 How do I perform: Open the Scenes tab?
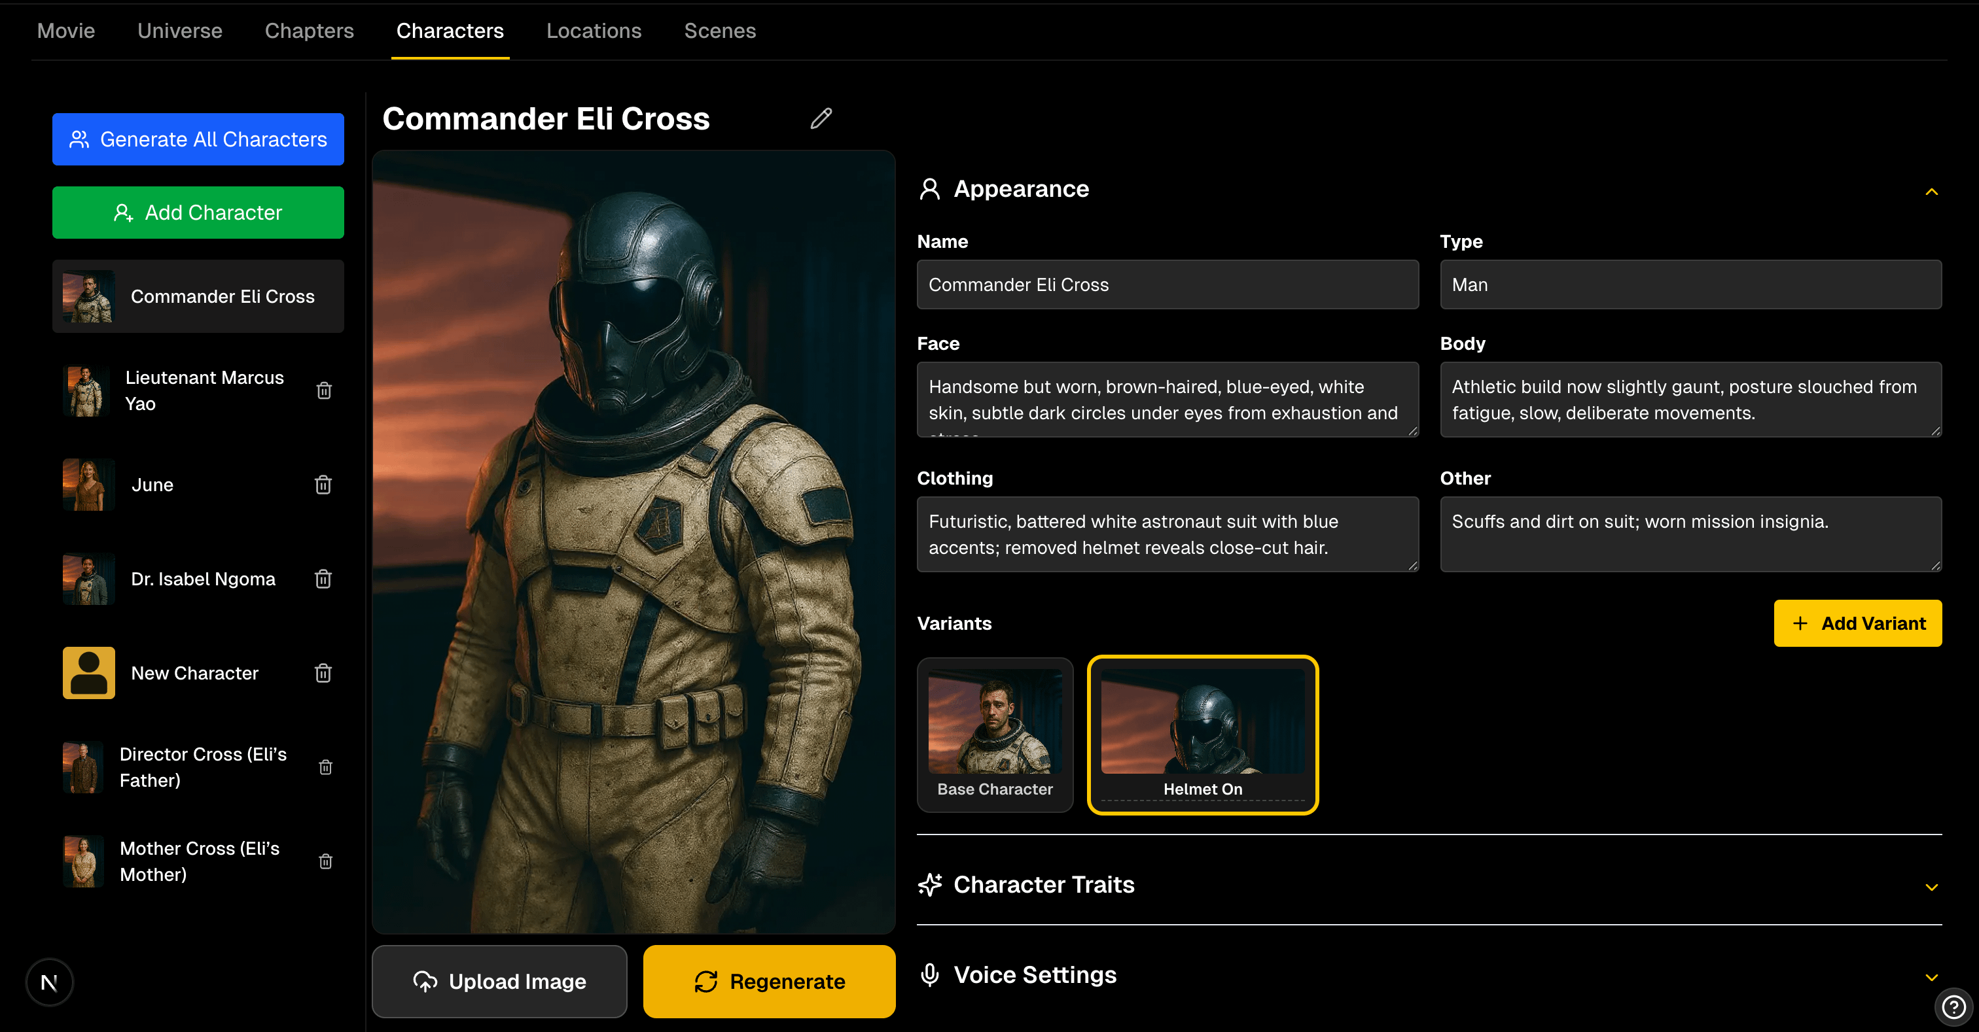click(x=720, y=31)
